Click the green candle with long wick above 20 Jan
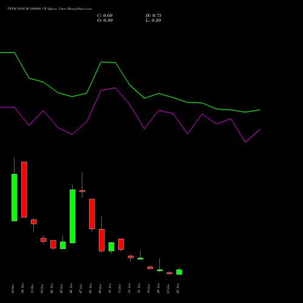 [160, 270]
